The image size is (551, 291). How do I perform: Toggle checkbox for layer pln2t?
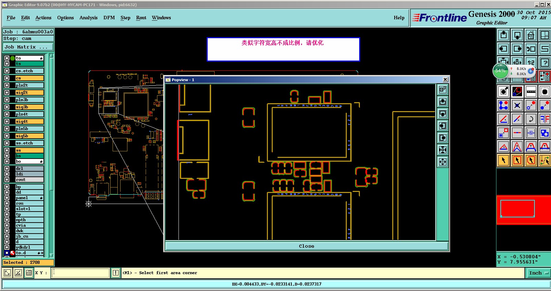point(7,85)
